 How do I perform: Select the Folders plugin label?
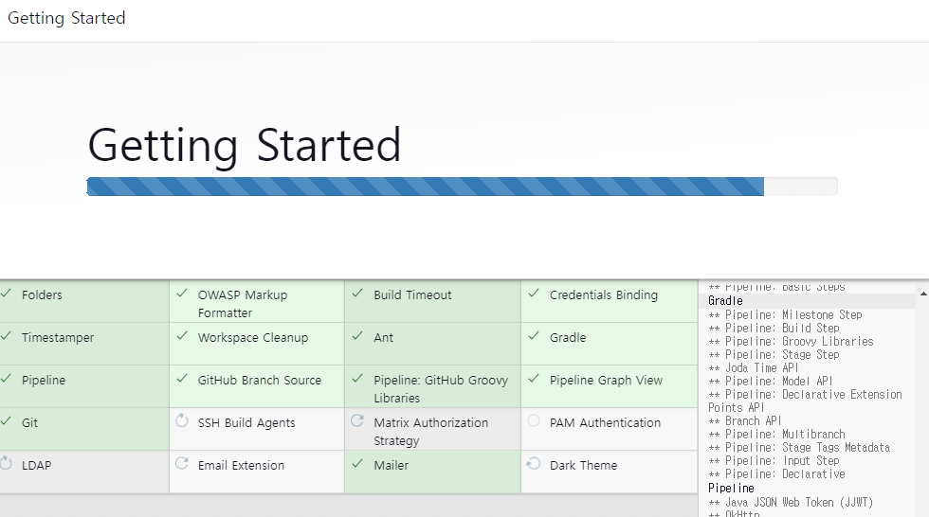42,294
